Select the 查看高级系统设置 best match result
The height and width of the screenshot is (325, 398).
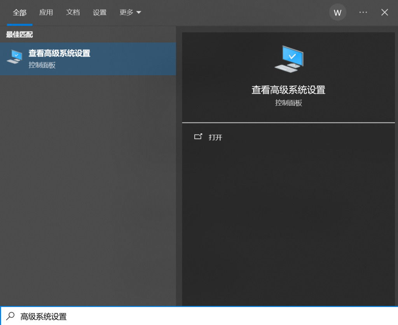point(88,59)
